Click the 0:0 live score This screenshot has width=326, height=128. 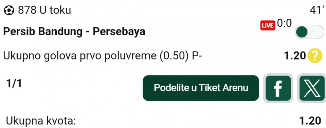pos(285,23)
